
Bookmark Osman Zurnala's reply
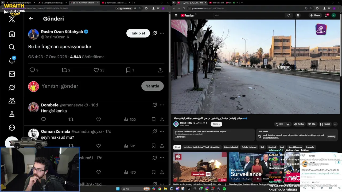tap(154, 146)
